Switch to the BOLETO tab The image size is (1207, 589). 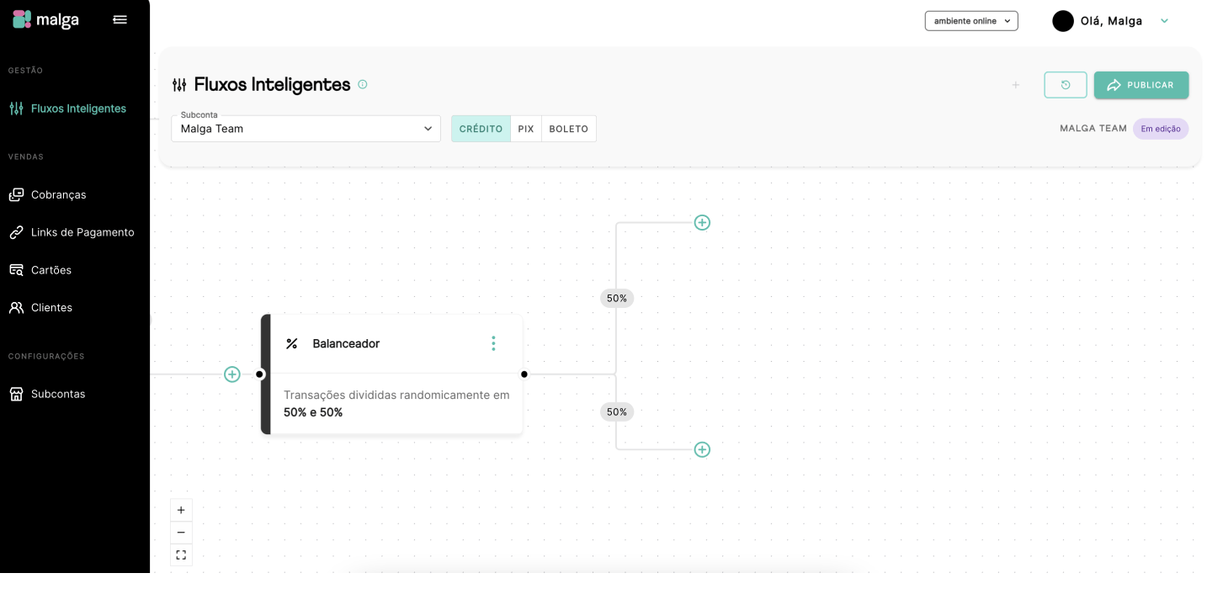569,129
